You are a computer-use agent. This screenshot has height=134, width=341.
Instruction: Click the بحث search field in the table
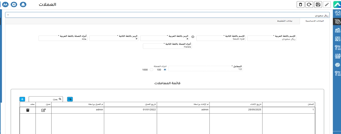coord(43,99)
